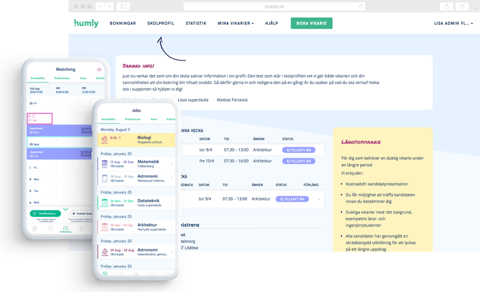Open history clock icon in Matching bottom bar
This screenshot has width=480, height=292.
[x=50, y=229]
